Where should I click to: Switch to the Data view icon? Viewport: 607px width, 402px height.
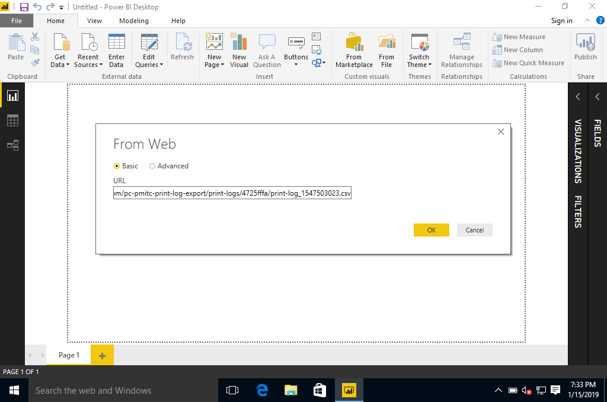pos(12,120)
